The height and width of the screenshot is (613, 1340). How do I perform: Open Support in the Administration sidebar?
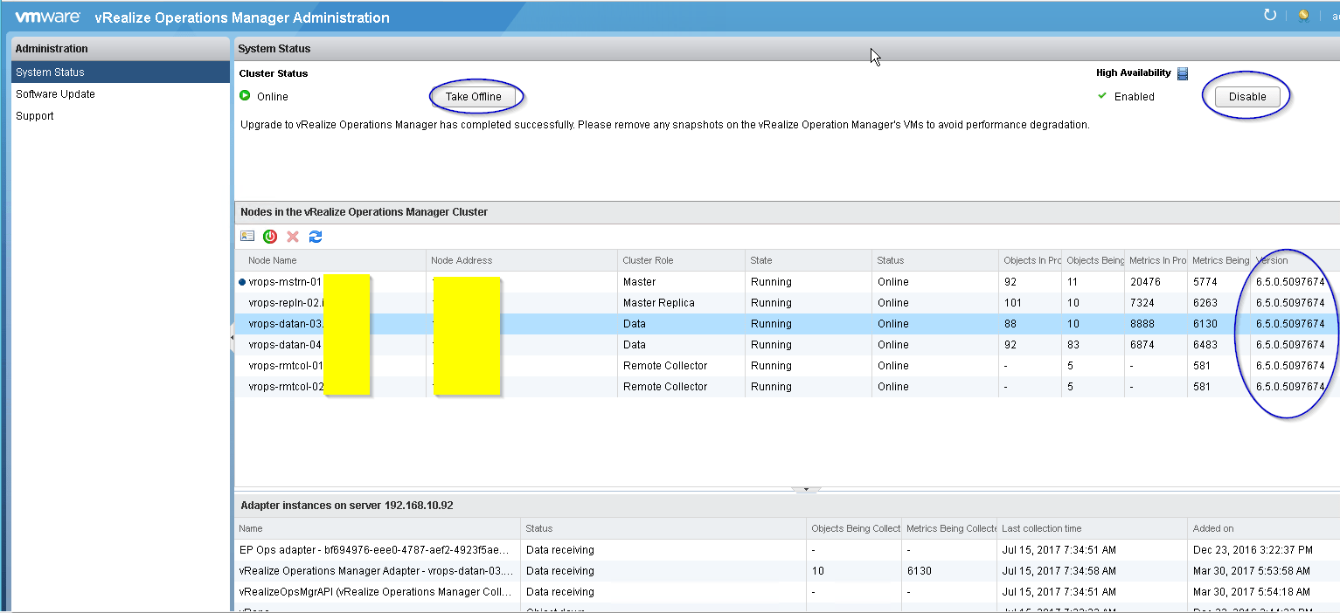click(35, 116)
